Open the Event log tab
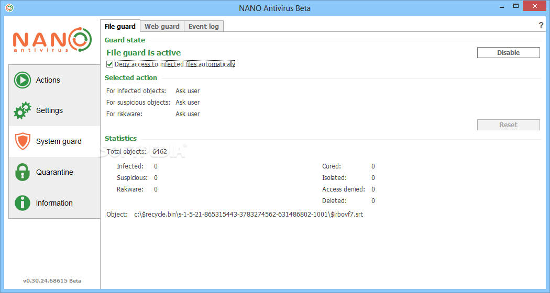Viewport: 550px width, 293px height. [x=203, y=26]
